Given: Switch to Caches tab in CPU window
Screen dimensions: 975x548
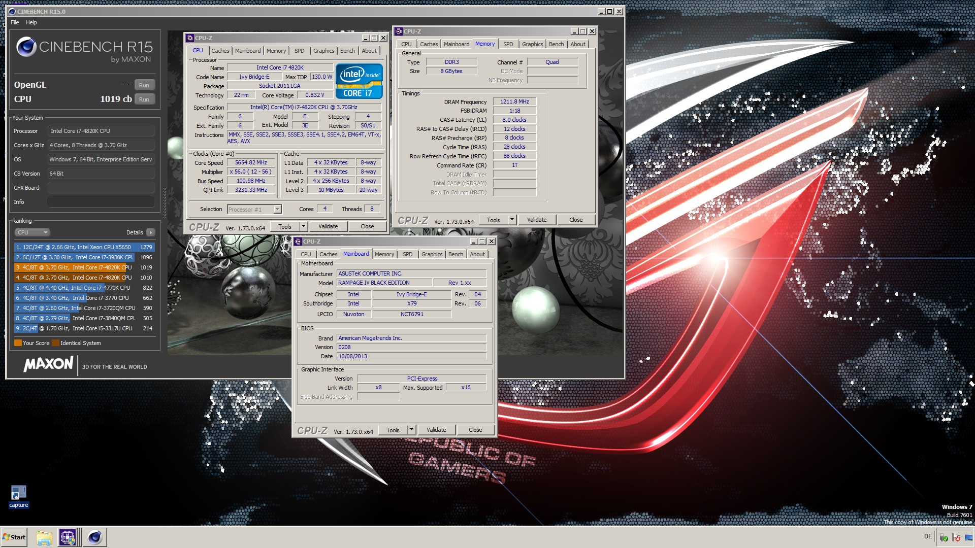Looking at the screenshot, I should coord(220,51).
